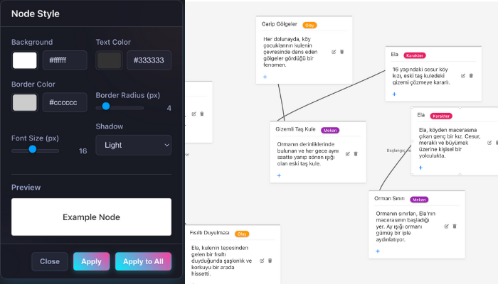498x284 pixels.
Task: Delete the Orman Sınırı node
Action: coord(455,226)
